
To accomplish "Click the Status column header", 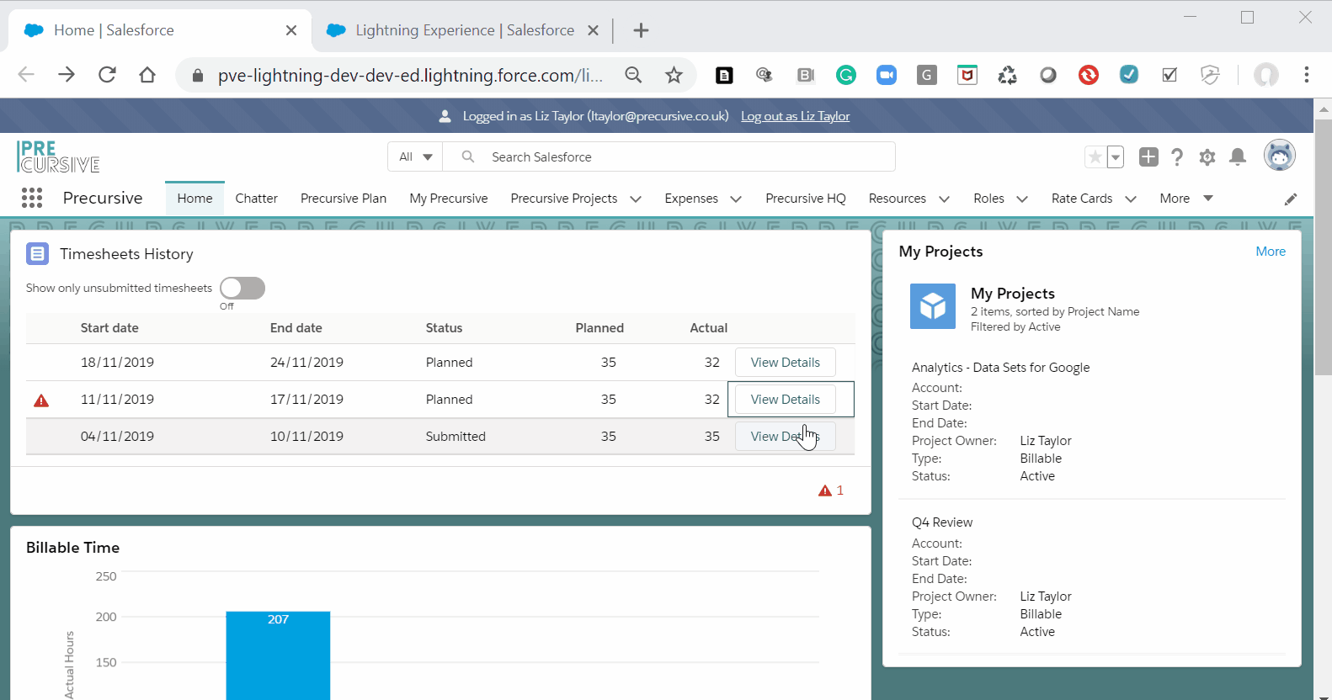I will point(444,328).
